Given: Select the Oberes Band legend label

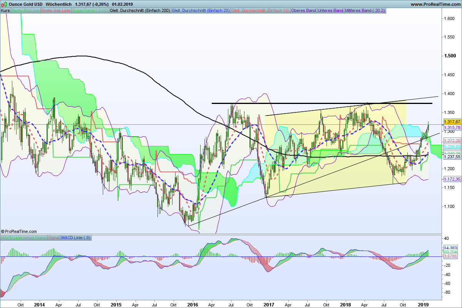Looking at the screenshot, I should point(304,10).
